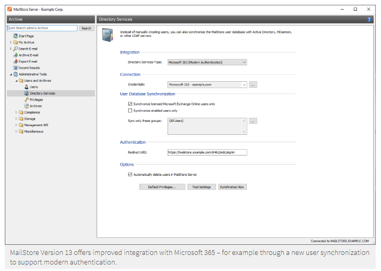
Task: Click the Management API folder icon
Action: [x=21, y=125]
